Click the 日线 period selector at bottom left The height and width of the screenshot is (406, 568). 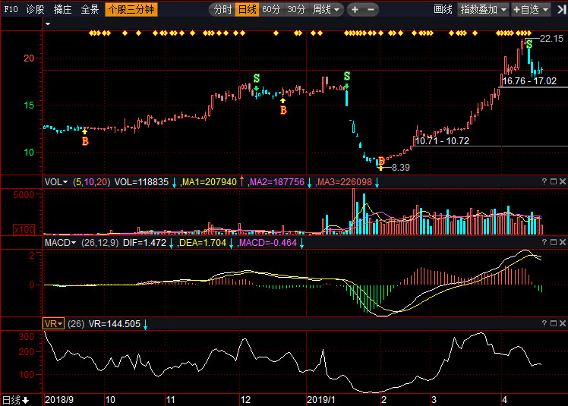[15, 399]
